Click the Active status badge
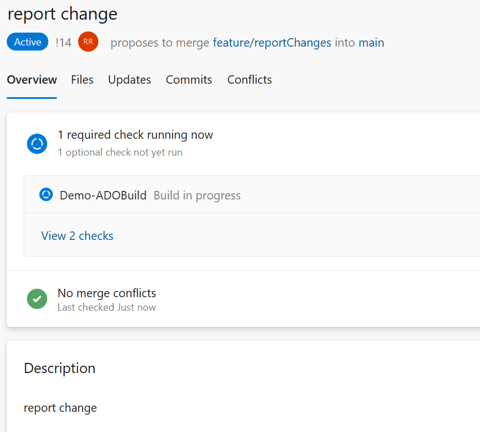480x432 pixels. click(27, 42)
